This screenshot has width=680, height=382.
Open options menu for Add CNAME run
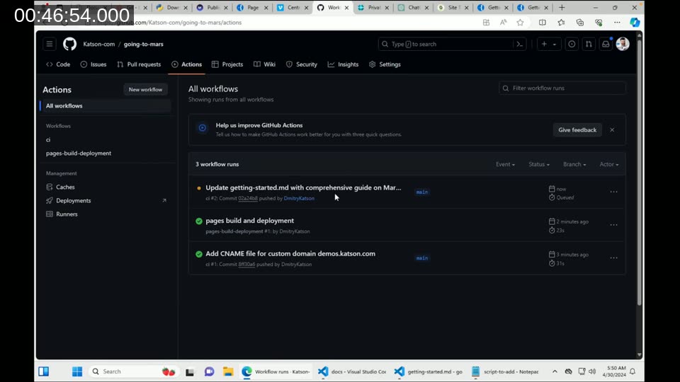click(613, 257)
